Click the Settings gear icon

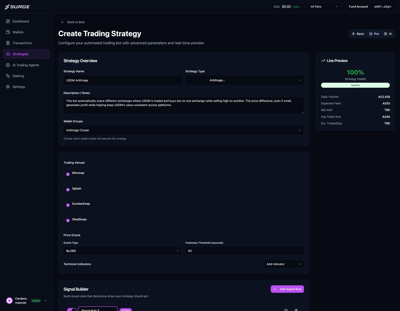[8, 87]
